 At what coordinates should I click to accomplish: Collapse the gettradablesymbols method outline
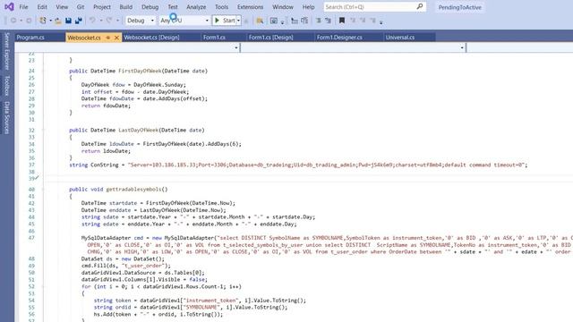point(43,189)
